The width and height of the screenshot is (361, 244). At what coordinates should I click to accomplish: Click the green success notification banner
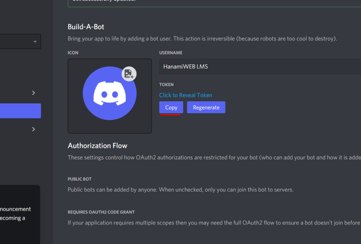click(214, 4)
